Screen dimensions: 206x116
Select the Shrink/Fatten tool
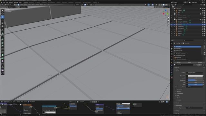[x=3, y=67]
